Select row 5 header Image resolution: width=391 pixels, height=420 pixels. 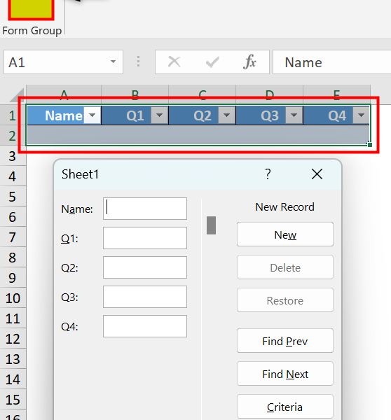point(13,197)
